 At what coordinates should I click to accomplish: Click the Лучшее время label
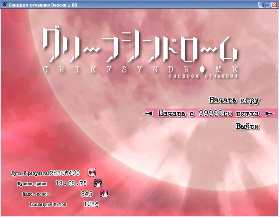(32, 183)
